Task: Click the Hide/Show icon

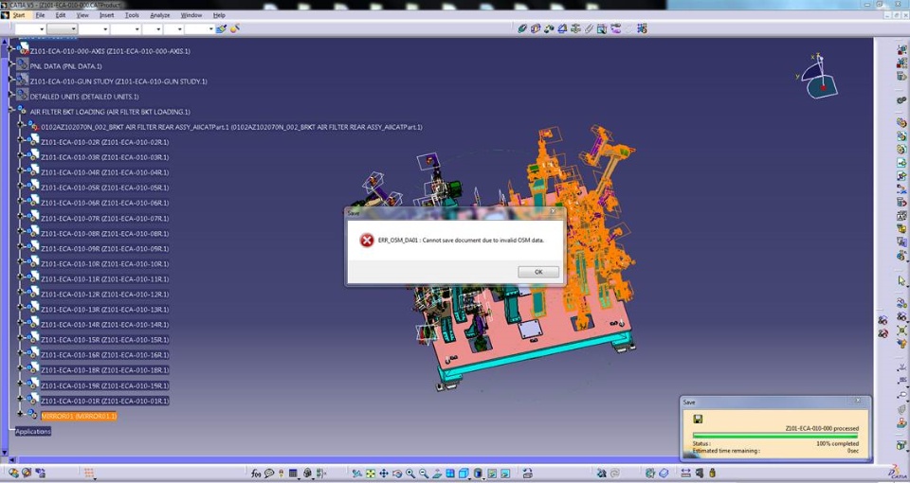Action: [x=492, y=474]
